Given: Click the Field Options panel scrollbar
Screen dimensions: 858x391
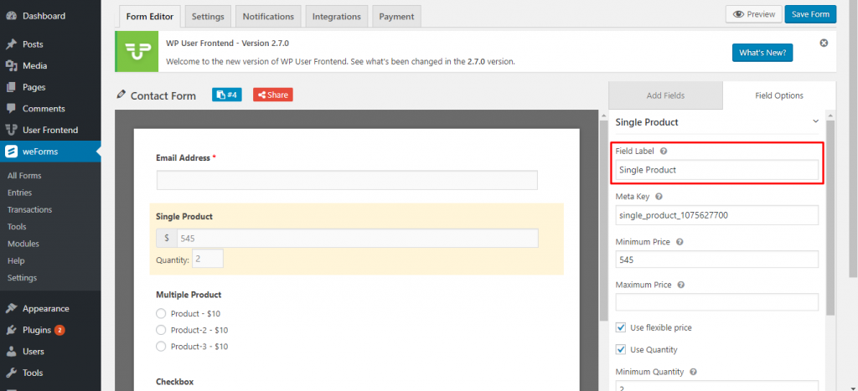Looking at the screenshot, I should coord(830,216).
